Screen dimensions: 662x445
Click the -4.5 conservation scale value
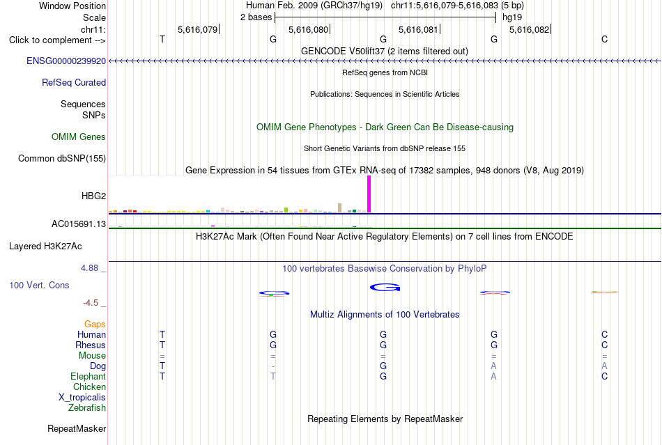pos(91,302)
